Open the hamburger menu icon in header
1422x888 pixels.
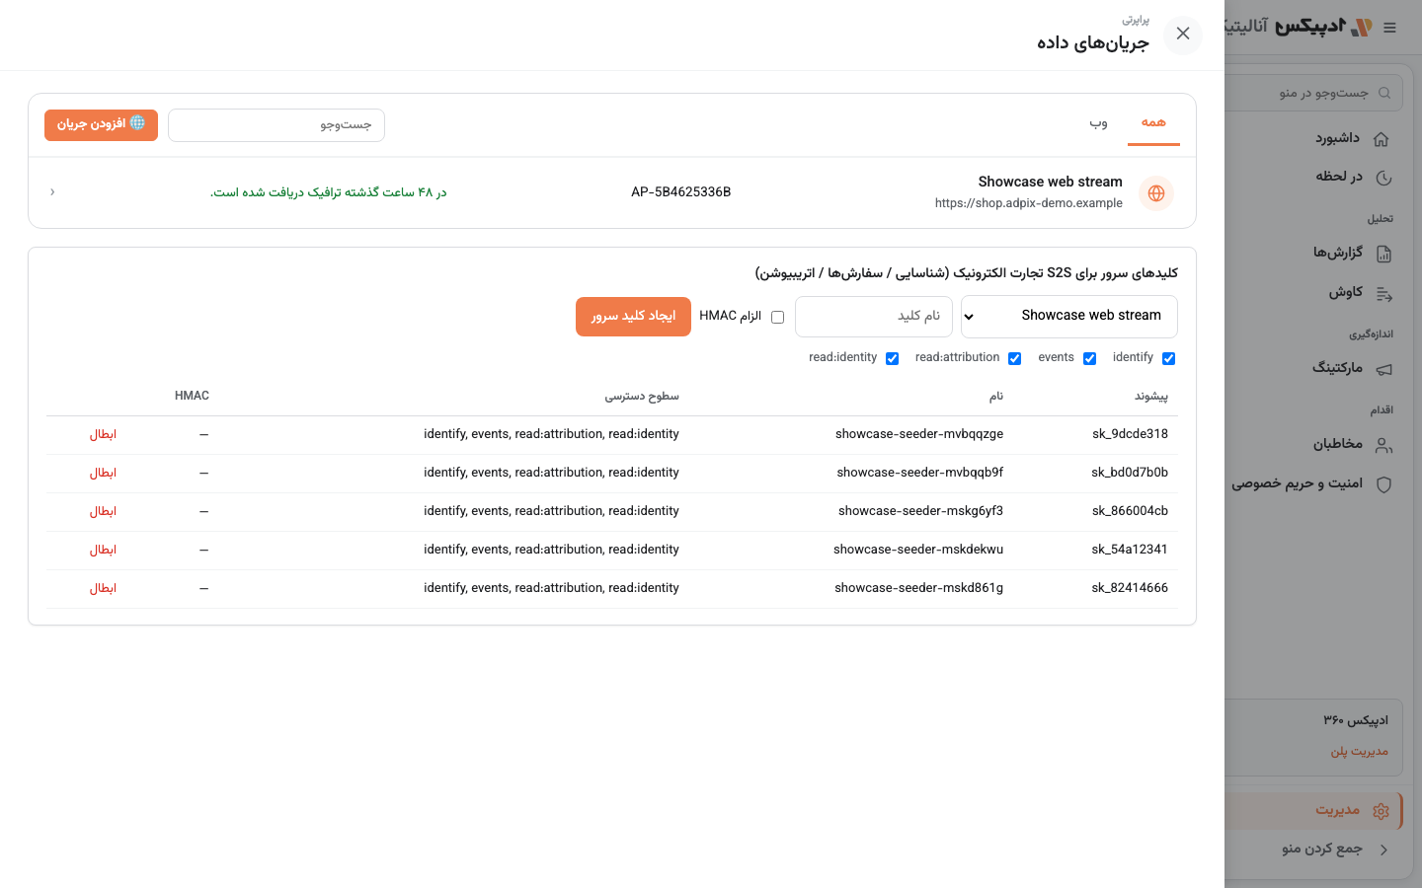click(1390, 28)
